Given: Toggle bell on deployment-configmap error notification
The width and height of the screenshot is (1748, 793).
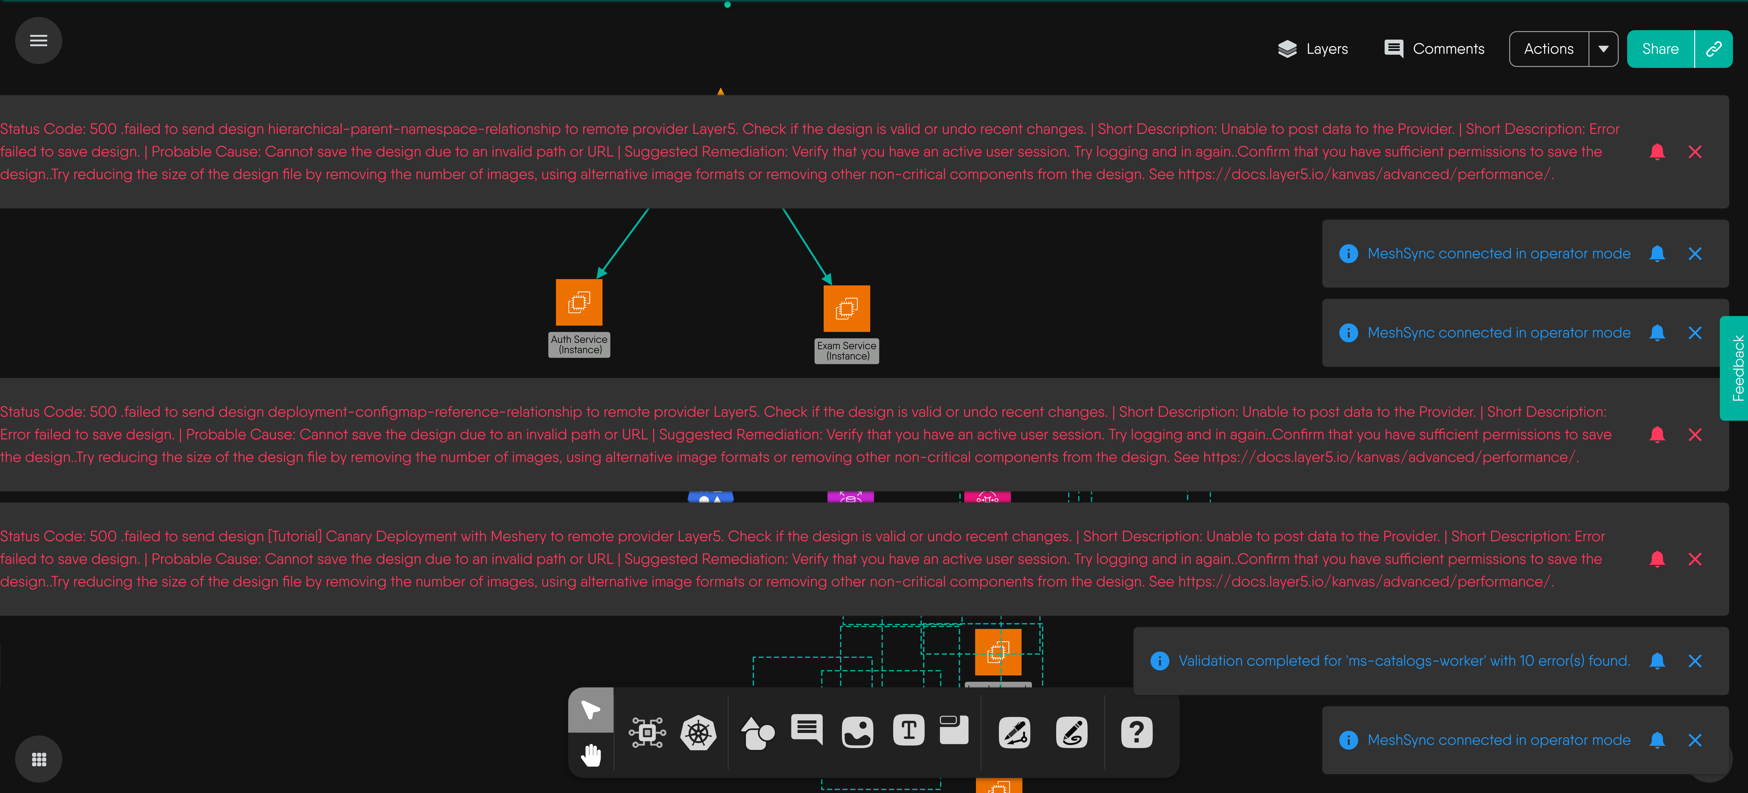Looking at the screenshot, I should pyautogui.click(x=1657, y=434).
